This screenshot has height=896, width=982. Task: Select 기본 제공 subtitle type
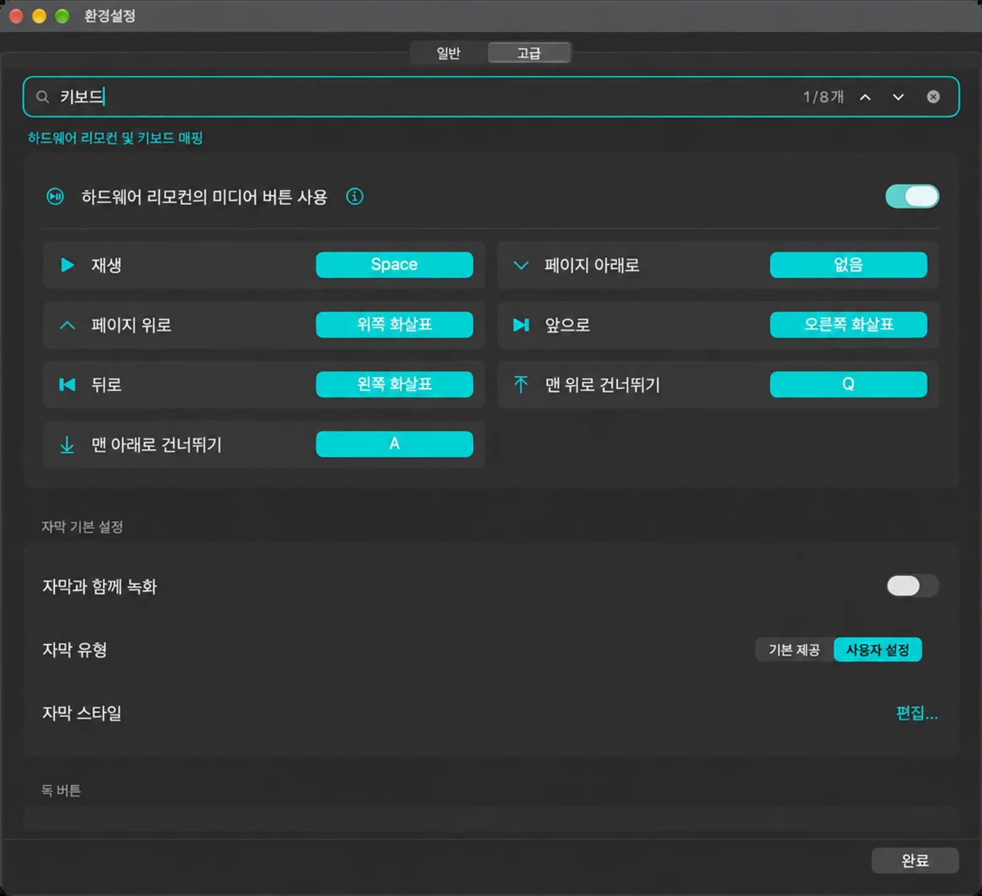coord(794,650)
